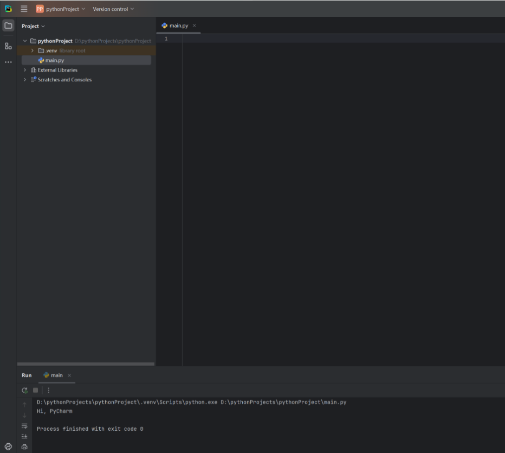This screenshot has height=453, width=505.
Task: Click the 'Hi, PyCharm' output line
Action: 54,411
